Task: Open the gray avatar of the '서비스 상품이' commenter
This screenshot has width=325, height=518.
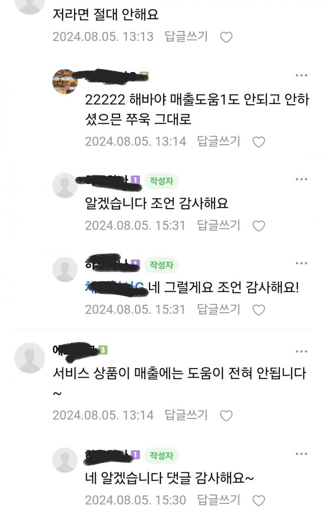Action: point(30,358)
